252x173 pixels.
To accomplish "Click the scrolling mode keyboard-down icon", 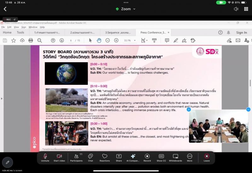I will point(154,41).
